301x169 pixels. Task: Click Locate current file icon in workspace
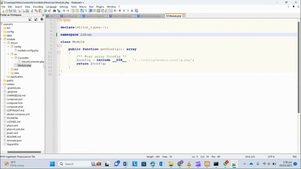42,19
